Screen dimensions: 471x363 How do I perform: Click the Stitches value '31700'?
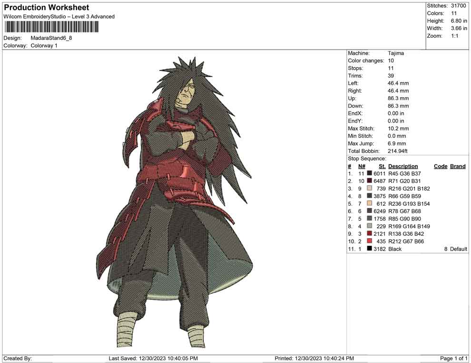459,6
